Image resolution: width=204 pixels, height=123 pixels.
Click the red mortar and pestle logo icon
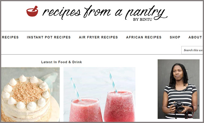tap(32, 11)
